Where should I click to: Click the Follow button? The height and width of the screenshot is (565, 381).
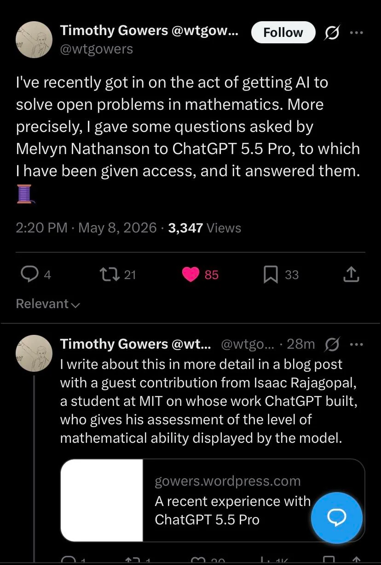click(283, 32)
